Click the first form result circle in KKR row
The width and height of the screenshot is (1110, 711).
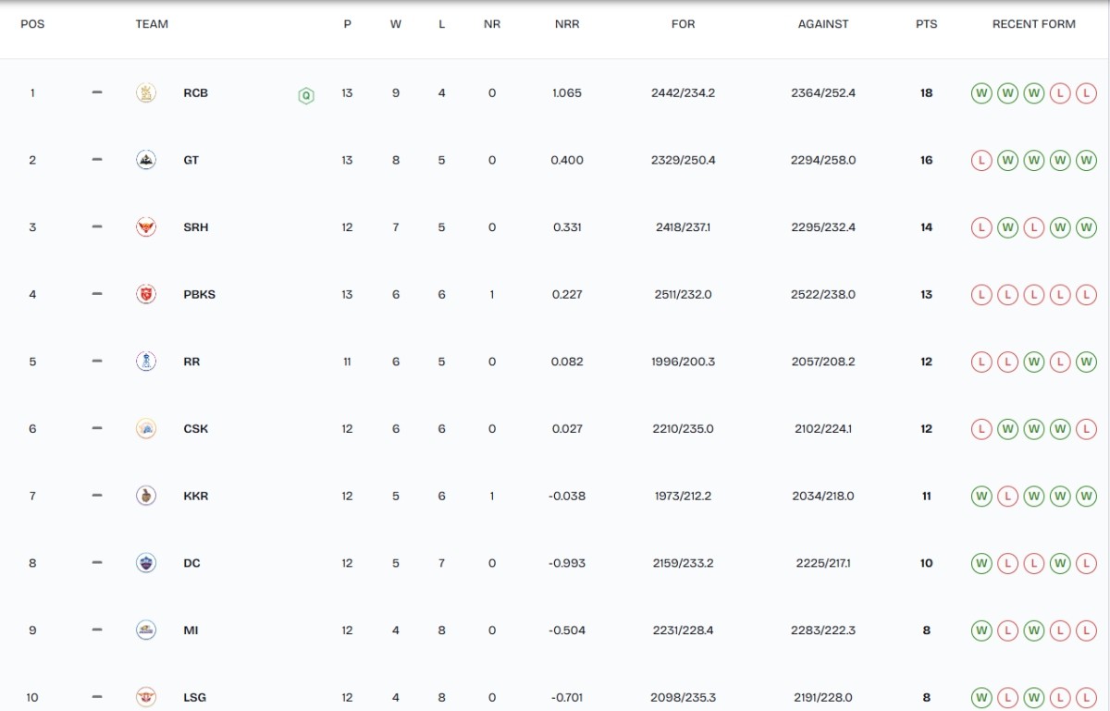981,496
